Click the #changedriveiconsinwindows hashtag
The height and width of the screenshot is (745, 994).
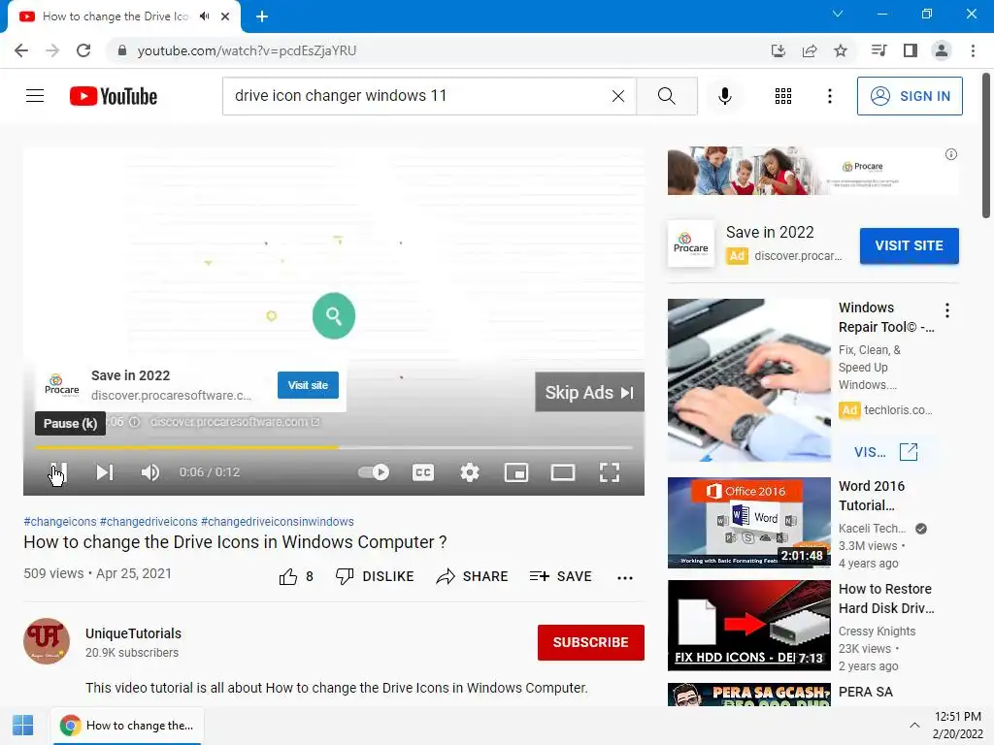click(277, 521)
